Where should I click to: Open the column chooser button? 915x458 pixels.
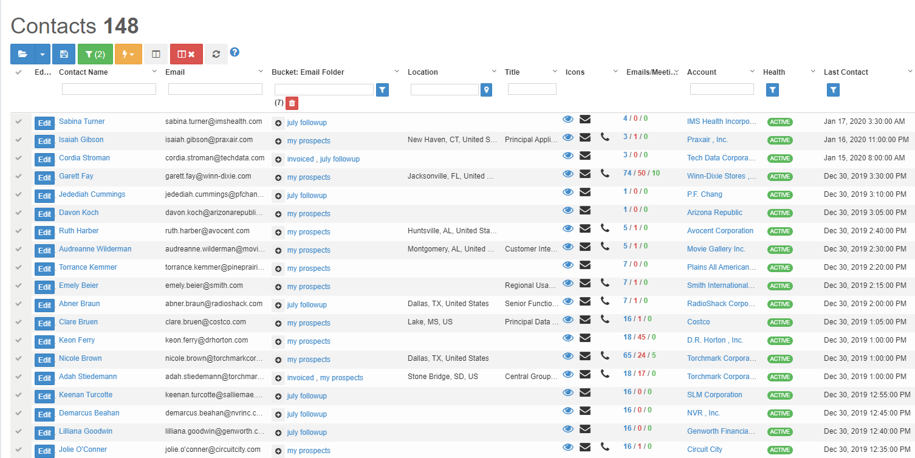coord(156,54)
